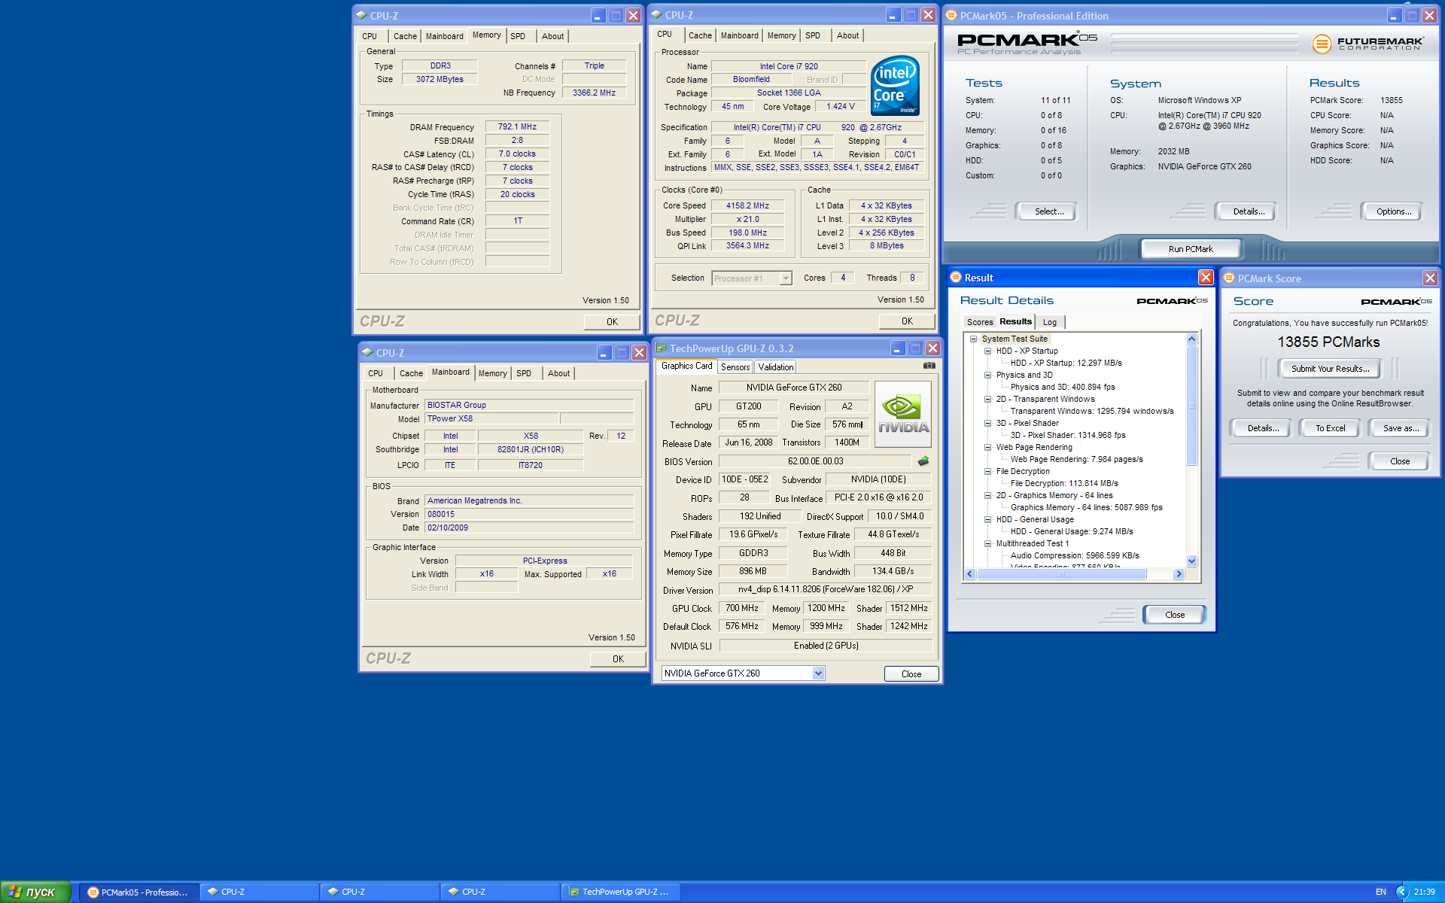Click the EN language indicator in the tray

point(1381,892)
